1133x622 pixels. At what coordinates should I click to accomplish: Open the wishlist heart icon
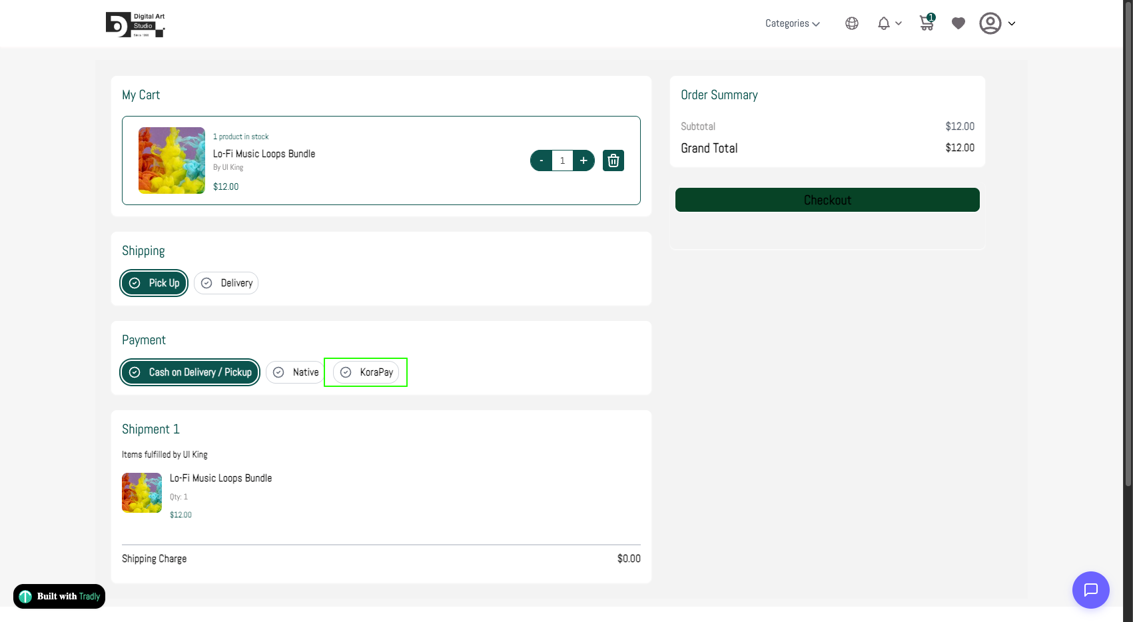pyautogui.click(x=958, y=23)
